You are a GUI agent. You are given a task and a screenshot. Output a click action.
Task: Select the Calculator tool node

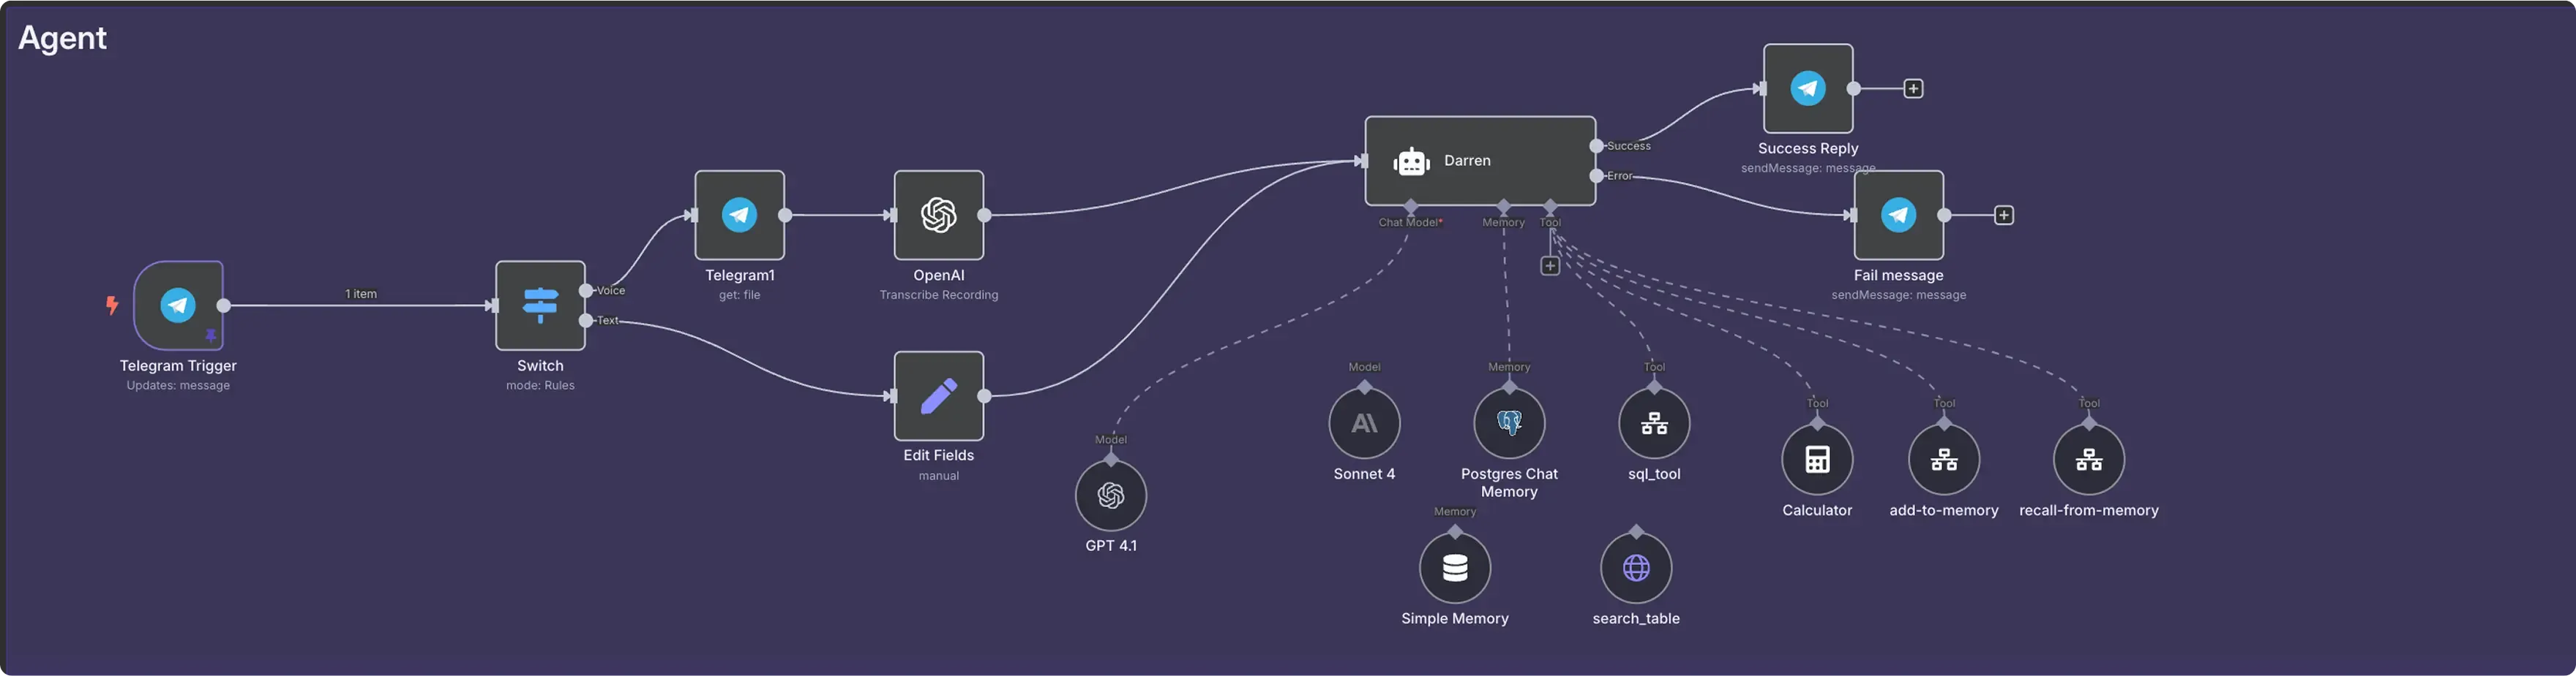click(x=1817, y=460)
